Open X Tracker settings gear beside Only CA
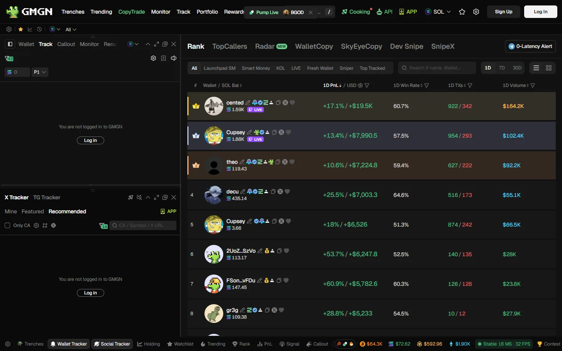 [36, 225]
